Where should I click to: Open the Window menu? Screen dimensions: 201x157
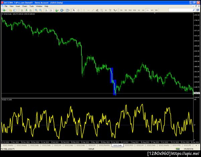coord(39,6)
